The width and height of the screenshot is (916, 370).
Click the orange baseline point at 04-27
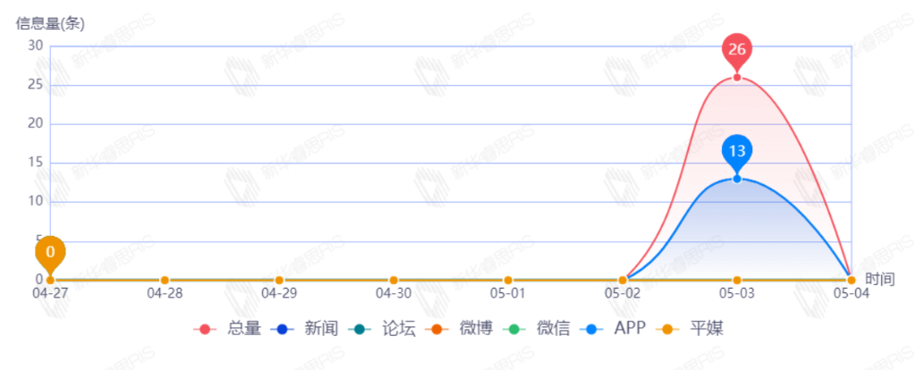50,281
